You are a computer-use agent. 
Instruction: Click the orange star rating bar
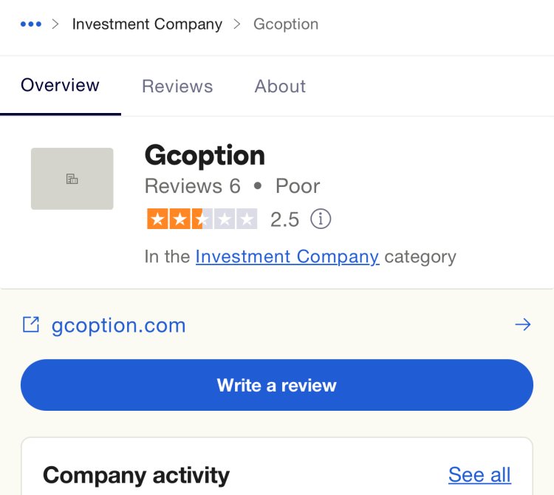[202, 219]
